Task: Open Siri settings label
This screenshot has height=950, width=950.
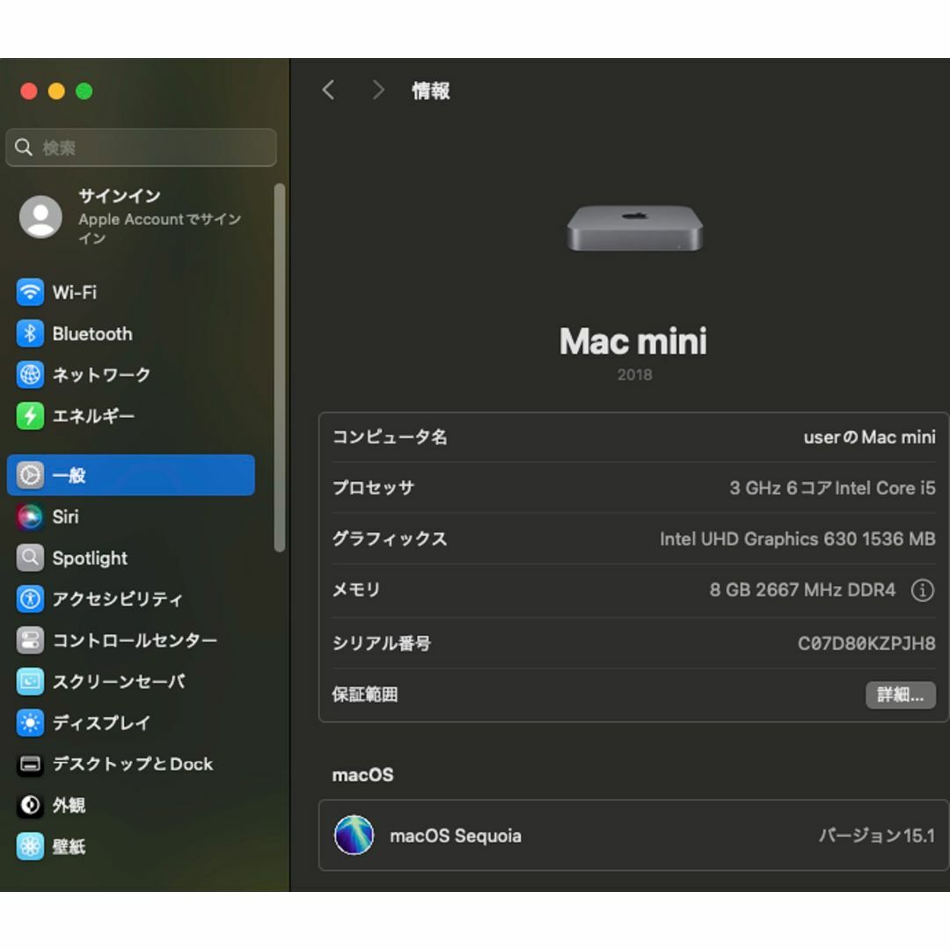Action: (x=65, y=517)
